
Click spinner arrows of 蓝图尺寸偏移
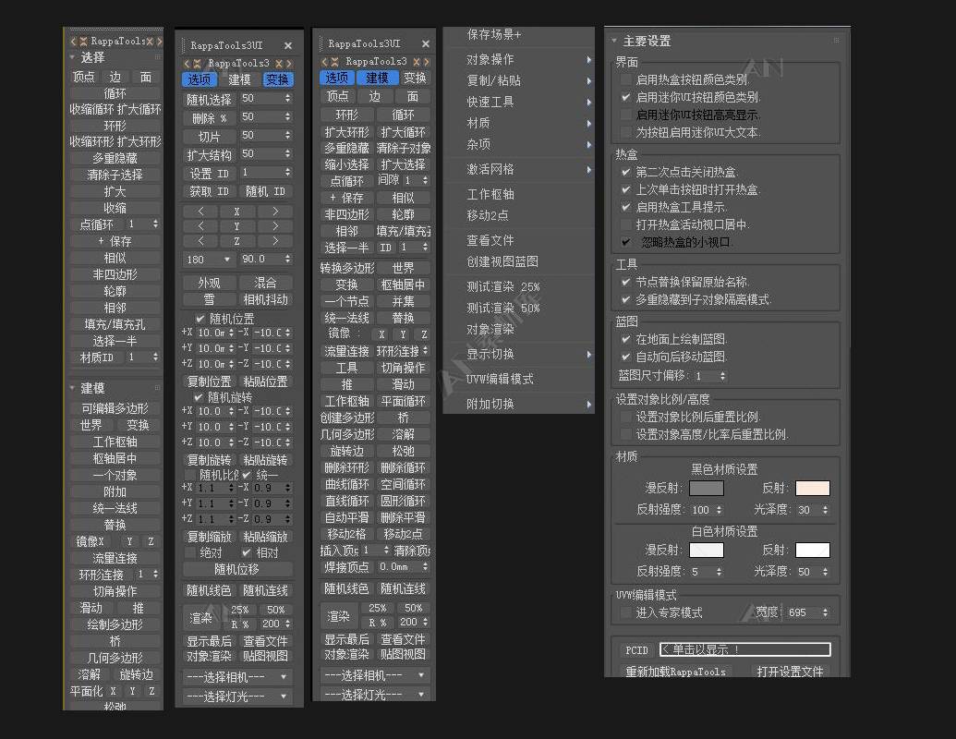722,376
